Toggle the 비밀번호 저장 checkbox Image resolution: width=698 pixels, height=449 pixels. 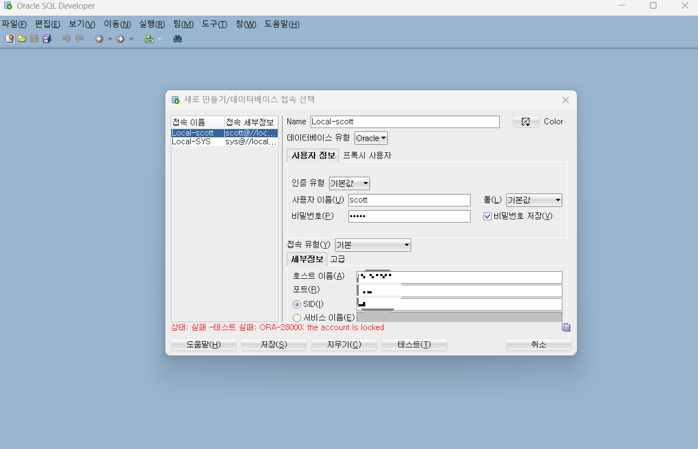488,216
